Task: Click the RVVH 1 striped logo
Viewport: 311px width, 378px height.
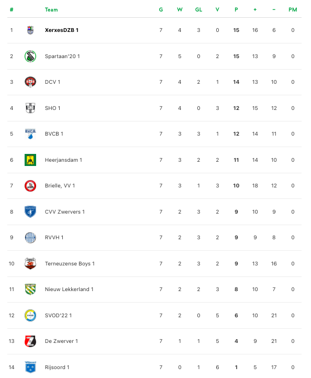Action: point(30,238)
